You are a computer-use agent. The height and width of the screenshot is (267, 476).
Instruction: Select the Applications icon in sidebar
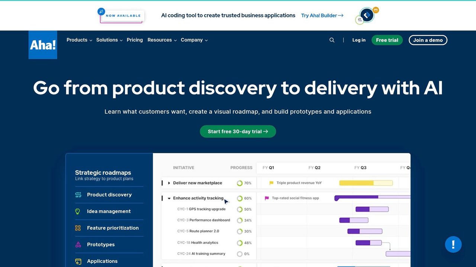point(78,261)
